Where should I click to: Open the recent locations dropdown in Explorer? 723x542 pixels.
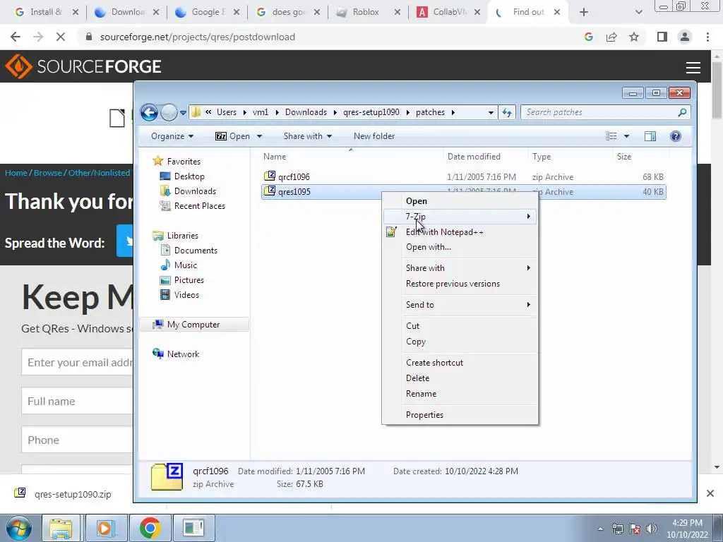click(183, 112)
